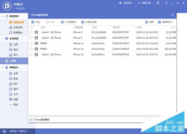This screenshot has height=134, width=187.
Task: Check the 11.26 MB iPhone 5 backup row
Action: (x=31, y=32)
